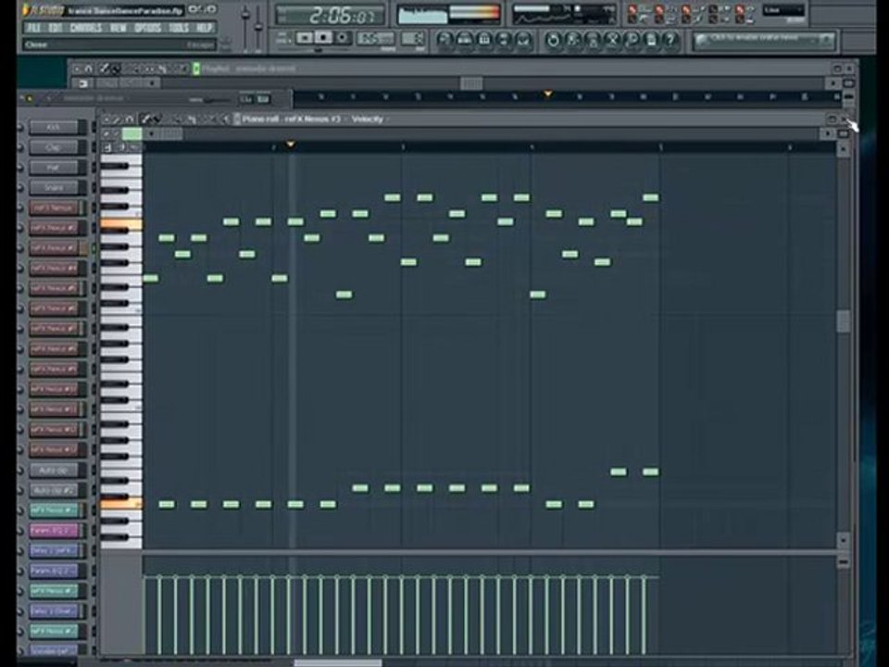The image size is (889, 667).
Task: Select the Auto clip channel button
Action: [54, 471]
